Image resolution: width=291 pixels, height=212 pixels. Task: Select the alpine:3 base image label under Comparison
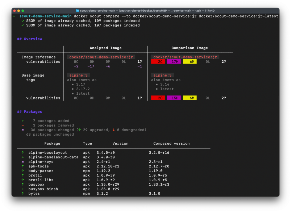(x=162, y=75)
